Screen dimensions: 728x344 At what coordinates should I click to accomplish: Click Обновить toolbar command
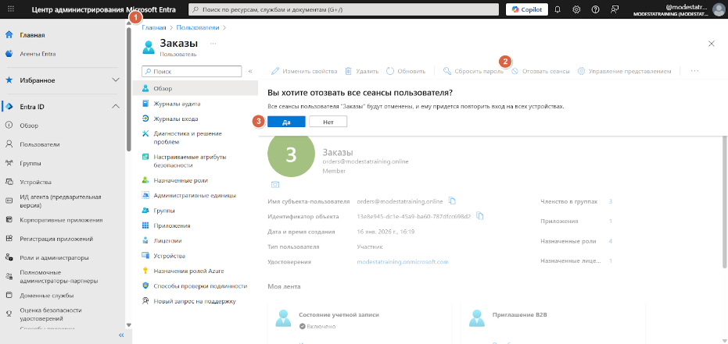406,71
